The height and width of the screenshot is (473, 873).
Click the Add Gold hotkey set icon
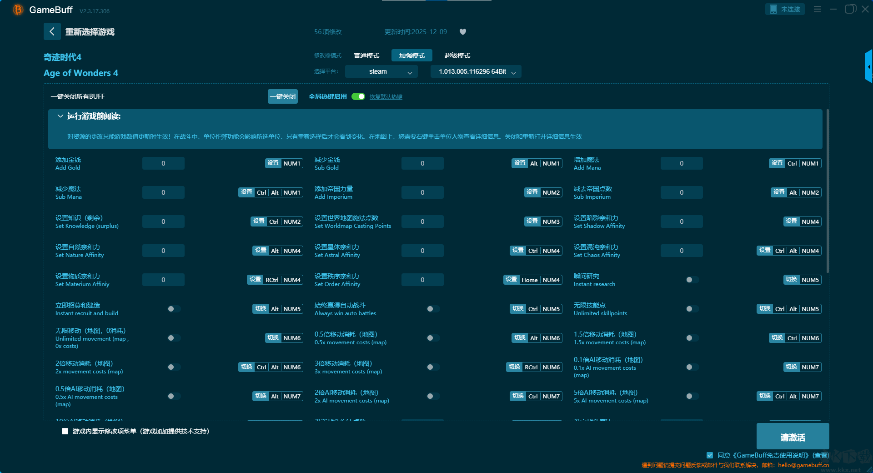pos(273,163)
